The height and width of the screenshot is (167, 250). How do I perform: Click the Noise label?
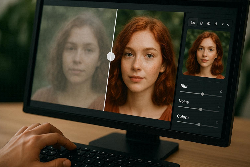coord(184,101)
